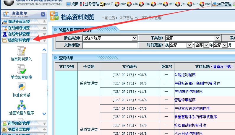This screenshot has width=235, height=135.
Task: Open 运营流程&程序 flowchart icon
Action: (x=21, y=105)
